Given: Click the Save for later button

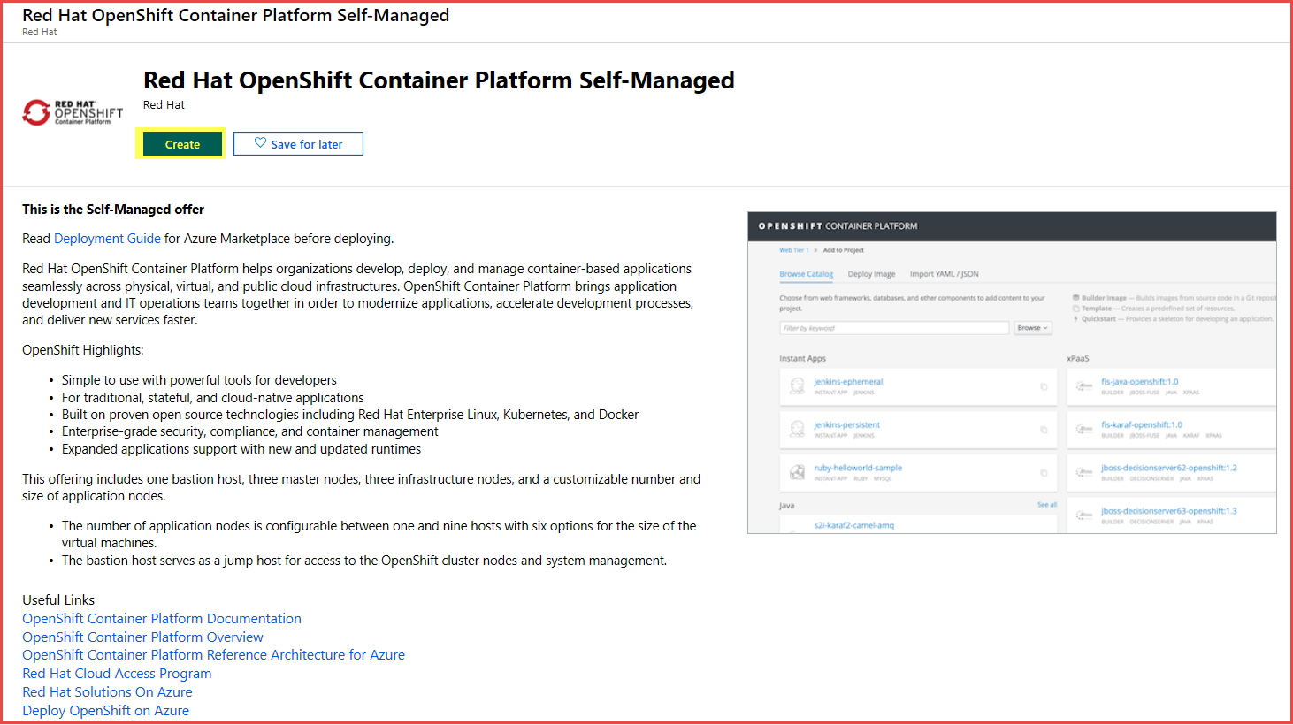Looking at the screenshot, I should click(298, 144).
